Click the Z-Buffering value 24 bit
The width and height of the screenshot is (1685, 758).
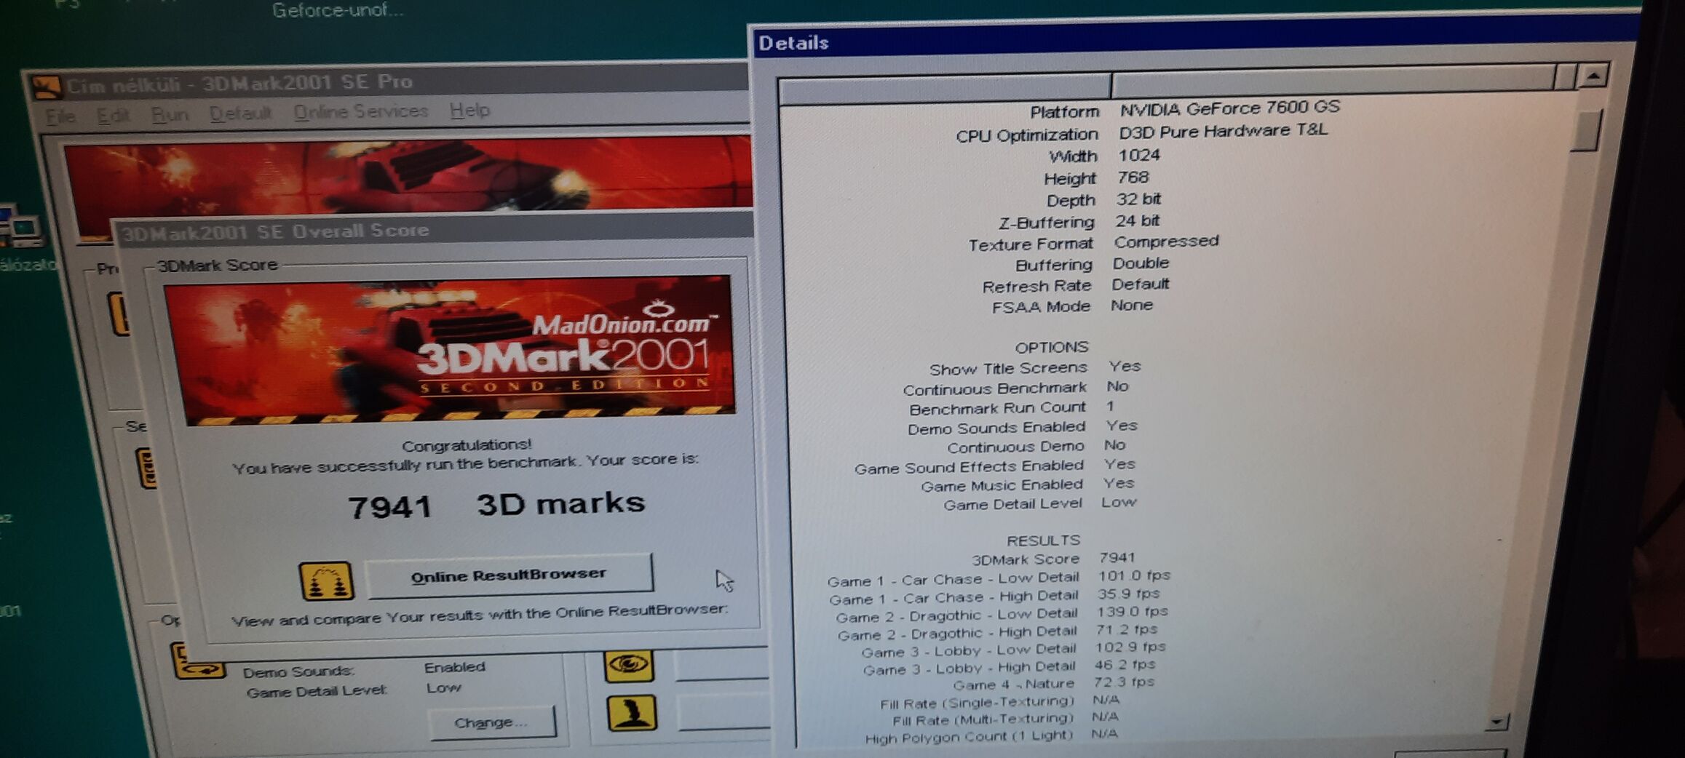(1137, 220)
